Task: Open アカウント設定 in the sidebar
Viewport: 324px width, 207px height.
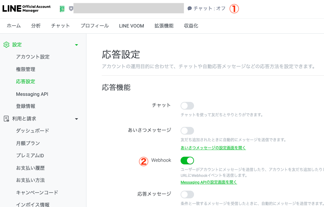Action: click(x=33, y=57)
